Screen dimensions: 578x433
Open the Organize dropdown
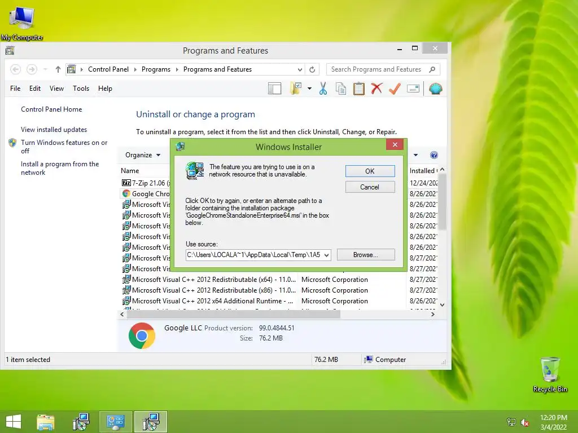143,155
